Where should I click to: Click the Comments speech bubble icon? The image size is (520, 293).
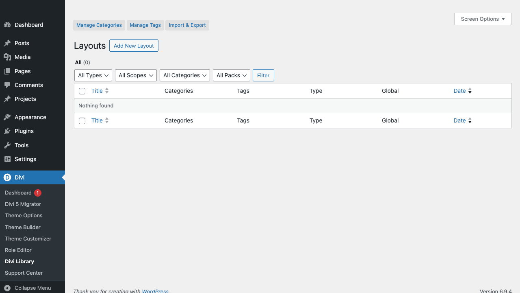[7, 85]
